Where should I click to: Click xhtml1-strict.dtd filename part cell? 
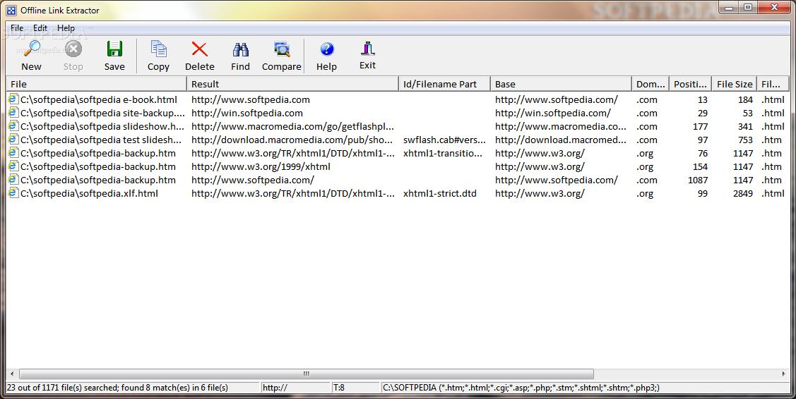[x=439, y=193]
